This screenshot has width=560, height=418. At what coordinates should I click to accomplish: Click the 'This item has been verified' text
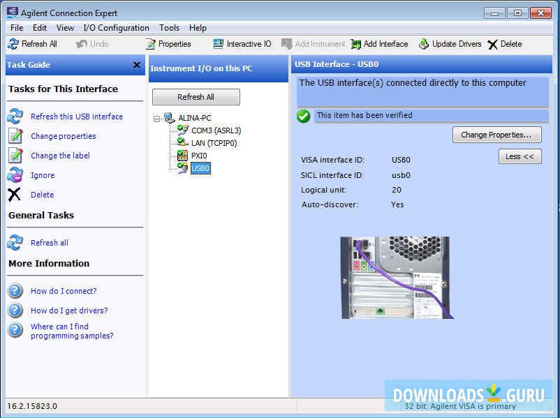(x=364, y=115)
